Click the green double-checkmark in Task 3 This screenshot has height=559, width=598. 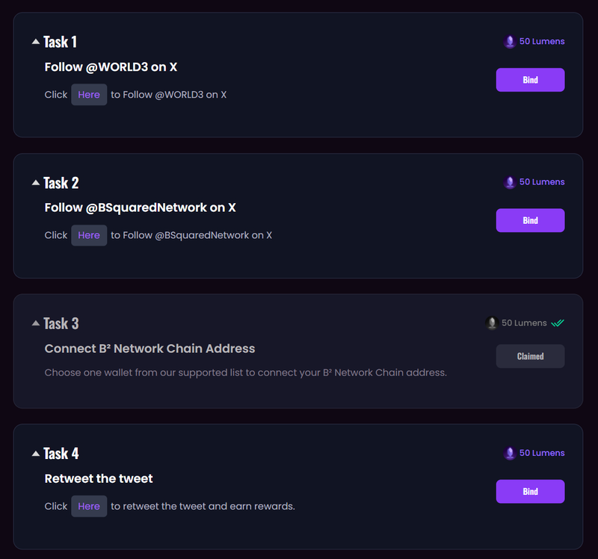click(x=558, y=323)
